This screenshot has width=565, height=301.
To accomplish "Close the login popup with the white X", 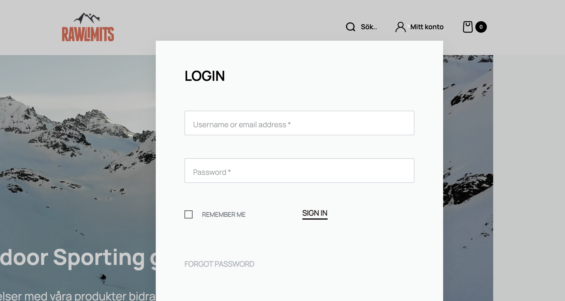I will (408, 26).
